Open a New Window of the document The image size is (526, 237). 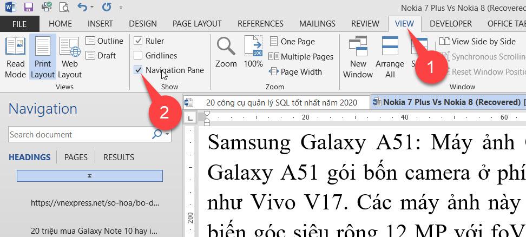click(x=358, y=57)
